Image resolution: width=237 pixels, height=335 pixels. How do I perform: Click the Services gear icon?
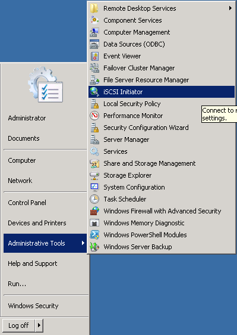(94, 151)
